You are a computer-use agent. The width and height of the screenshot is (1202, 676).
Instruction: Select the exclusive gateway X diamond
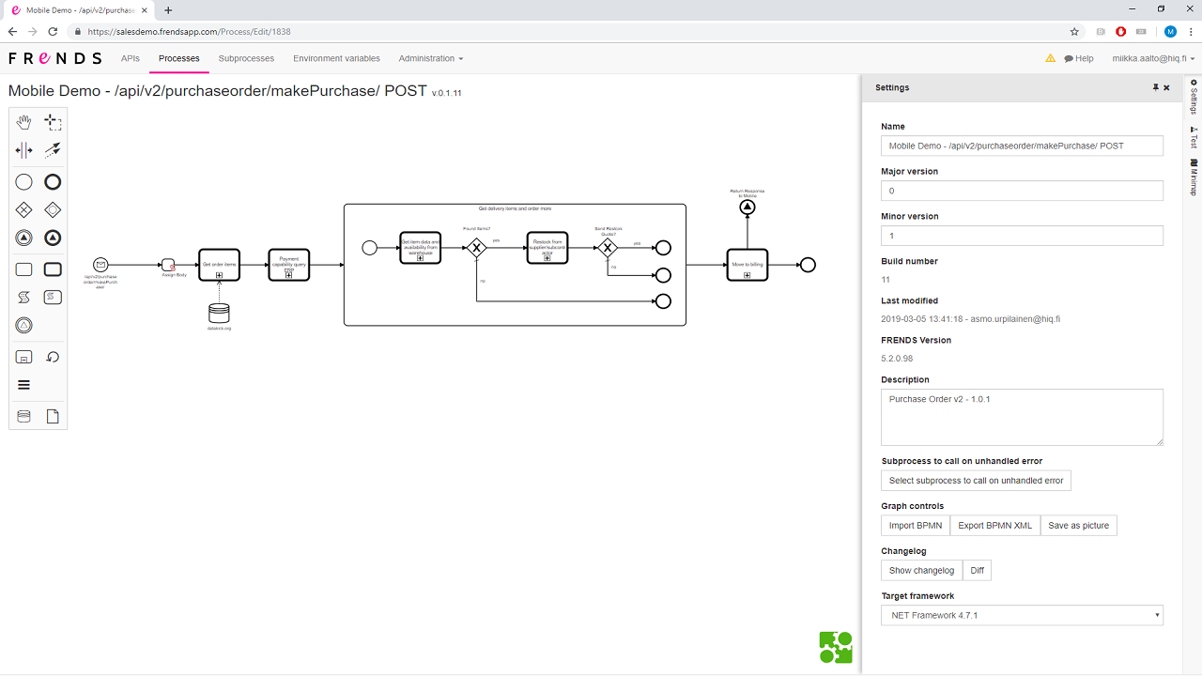point(24,209)
